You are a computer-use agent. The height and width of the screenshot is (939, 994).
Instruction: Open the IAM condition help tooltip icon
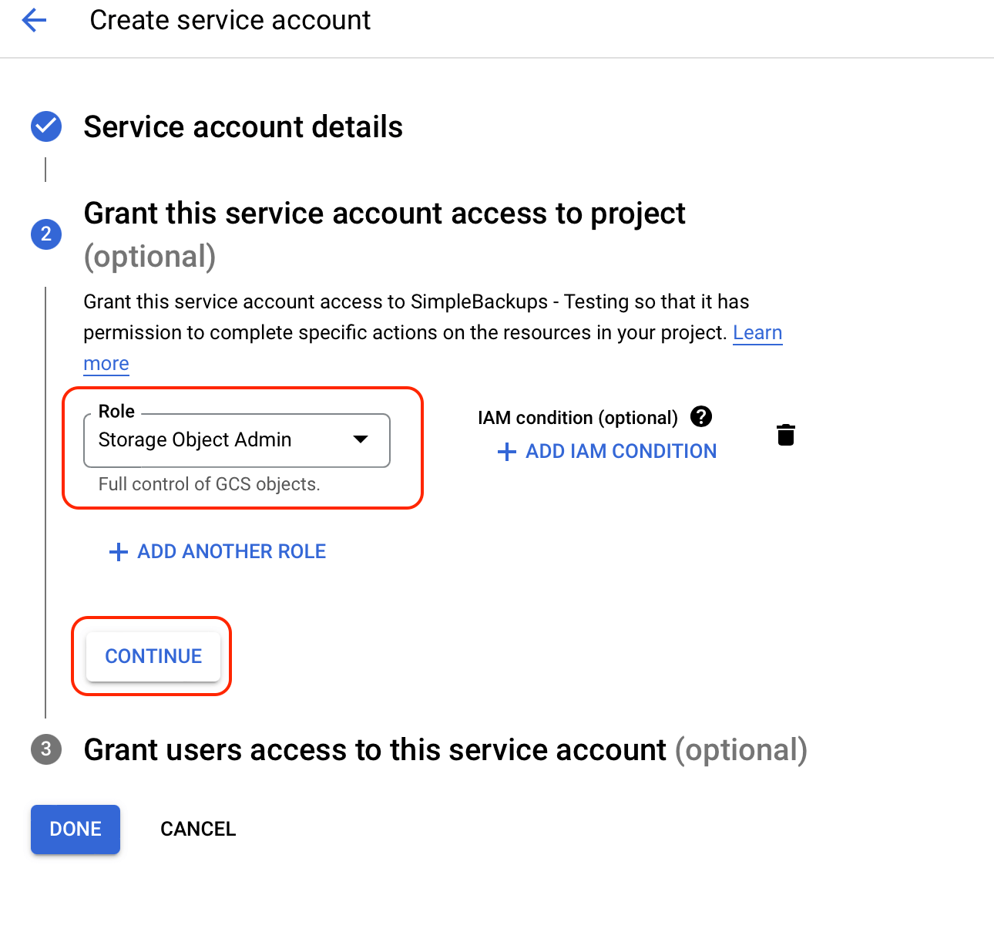tap(700, 416)
